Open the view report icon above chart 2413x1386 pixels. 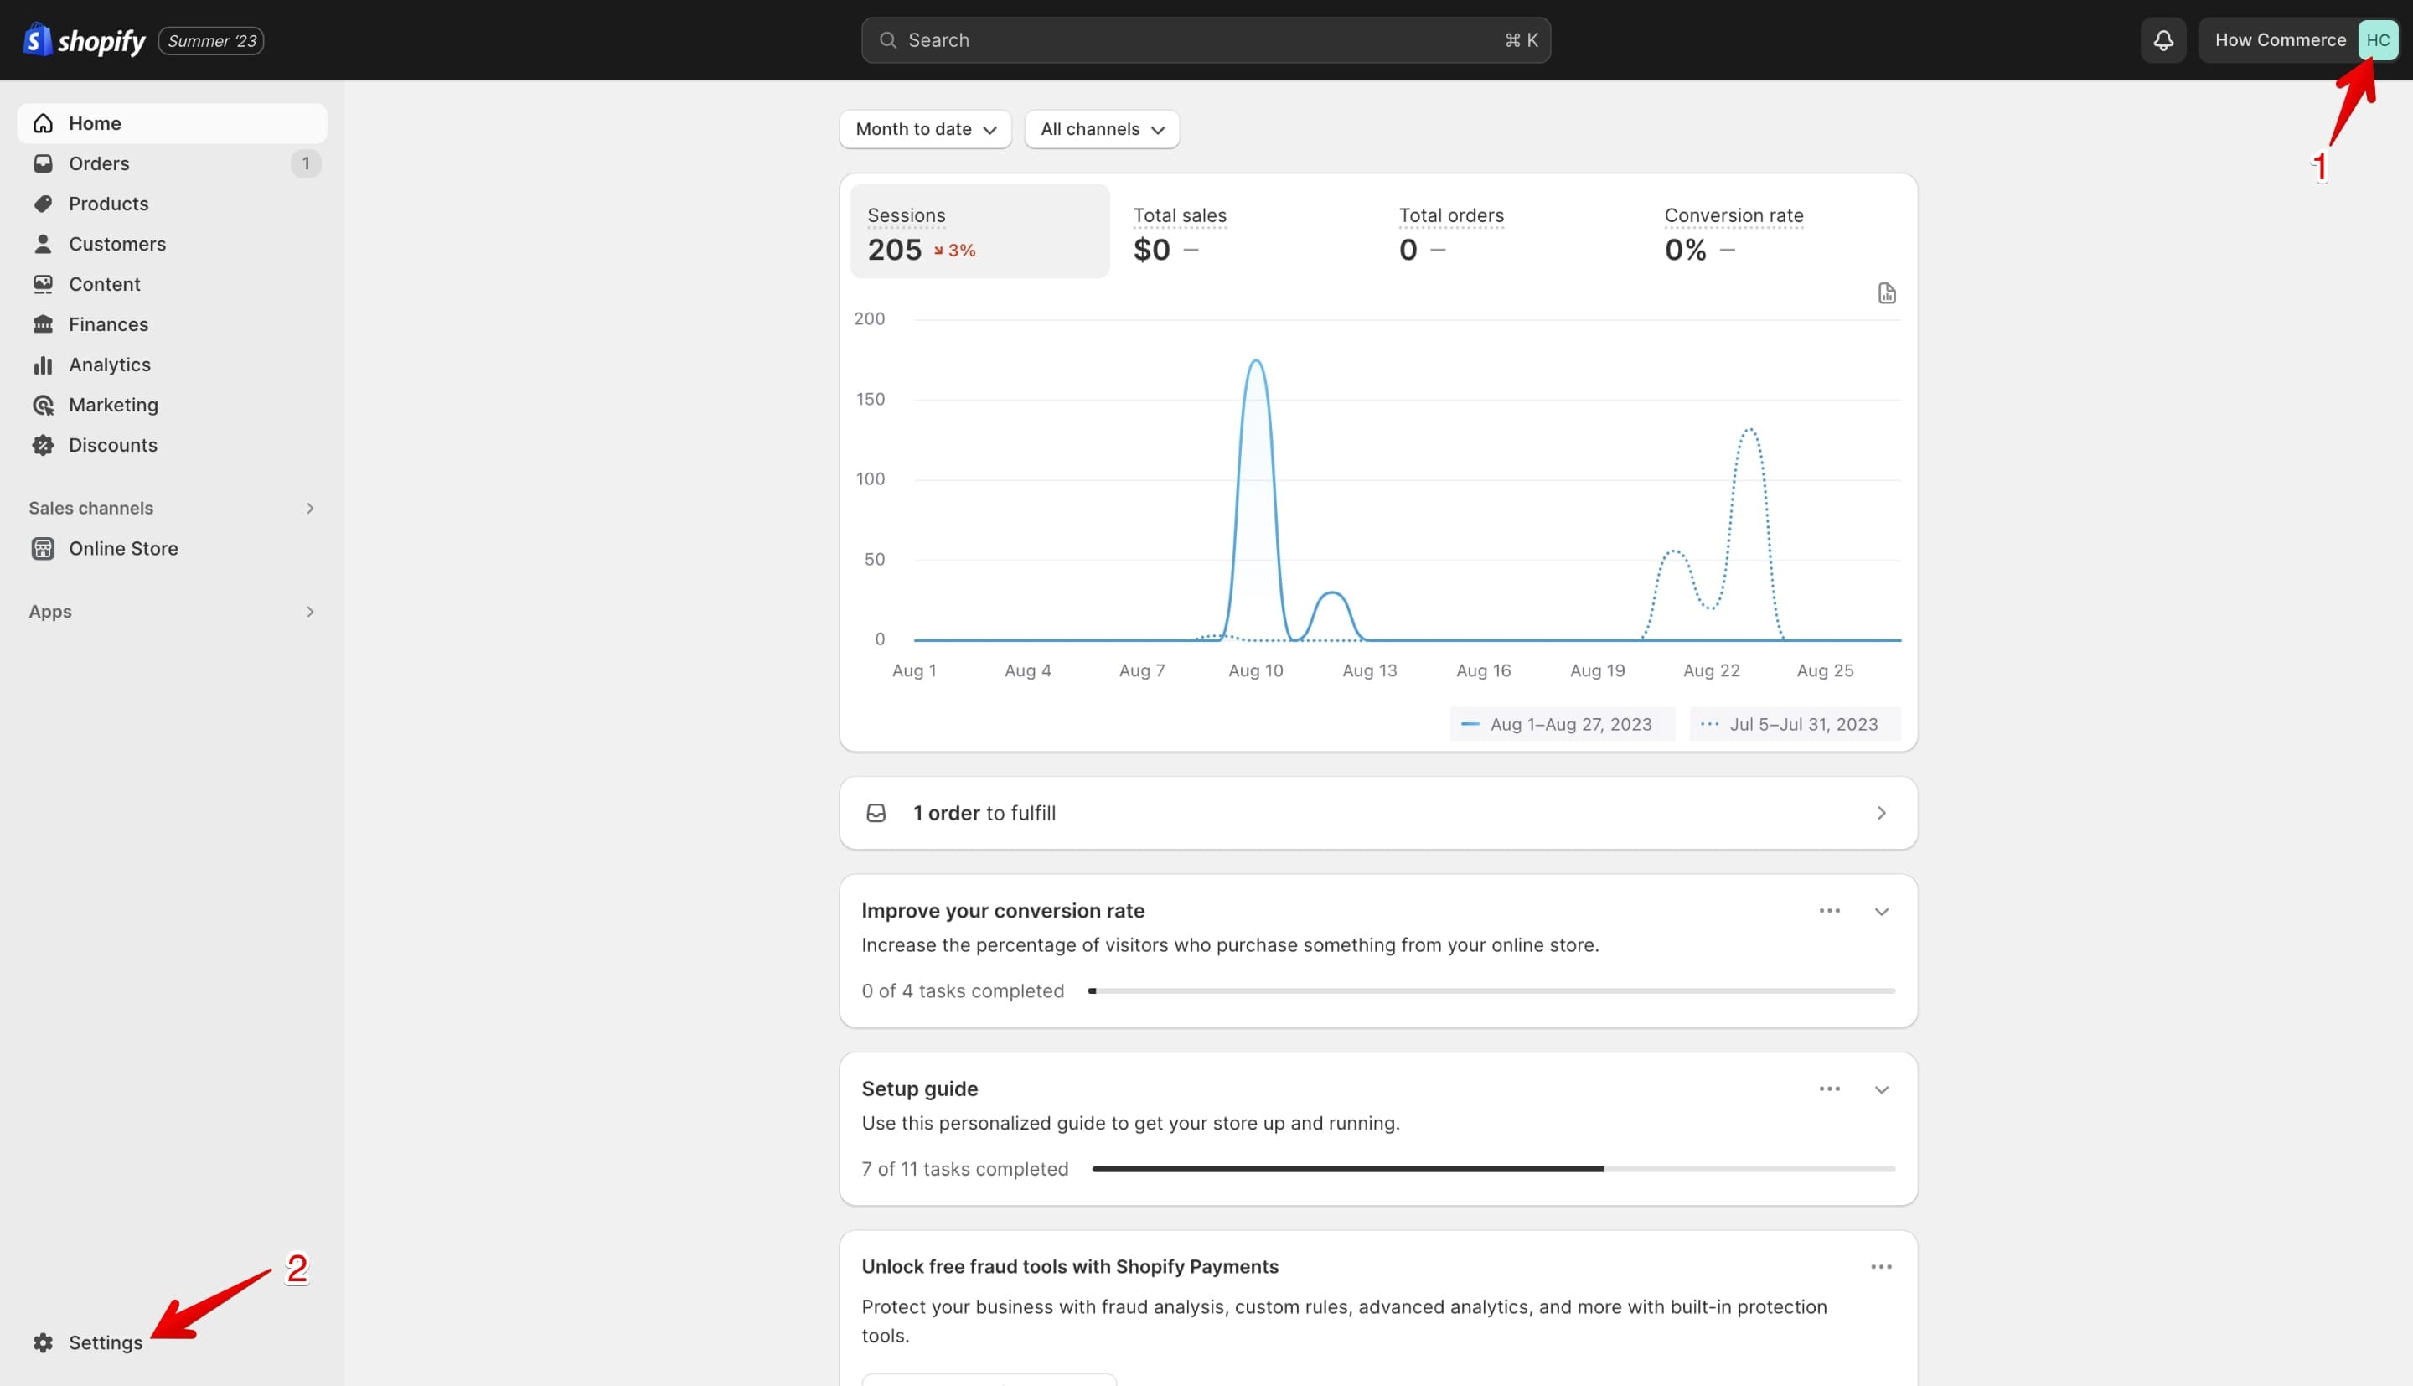coord(1886,293)
